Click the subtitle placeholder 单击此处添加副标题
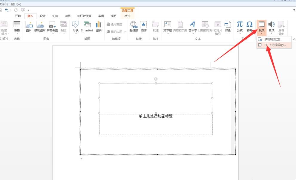This screenshot has height=180, width=296. click(156, 116)
